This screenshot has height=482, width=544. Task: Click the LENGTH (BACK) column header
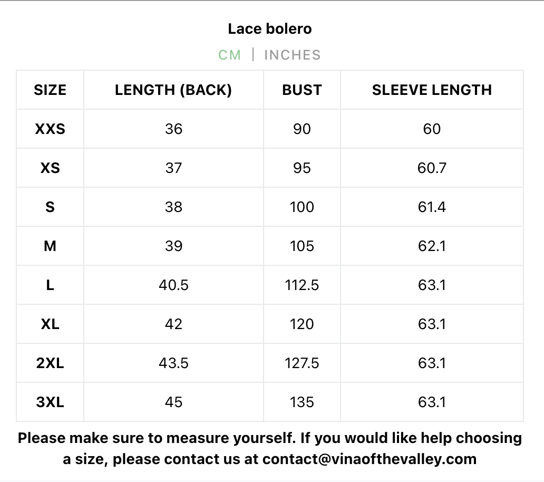click(x=173, y=90)
